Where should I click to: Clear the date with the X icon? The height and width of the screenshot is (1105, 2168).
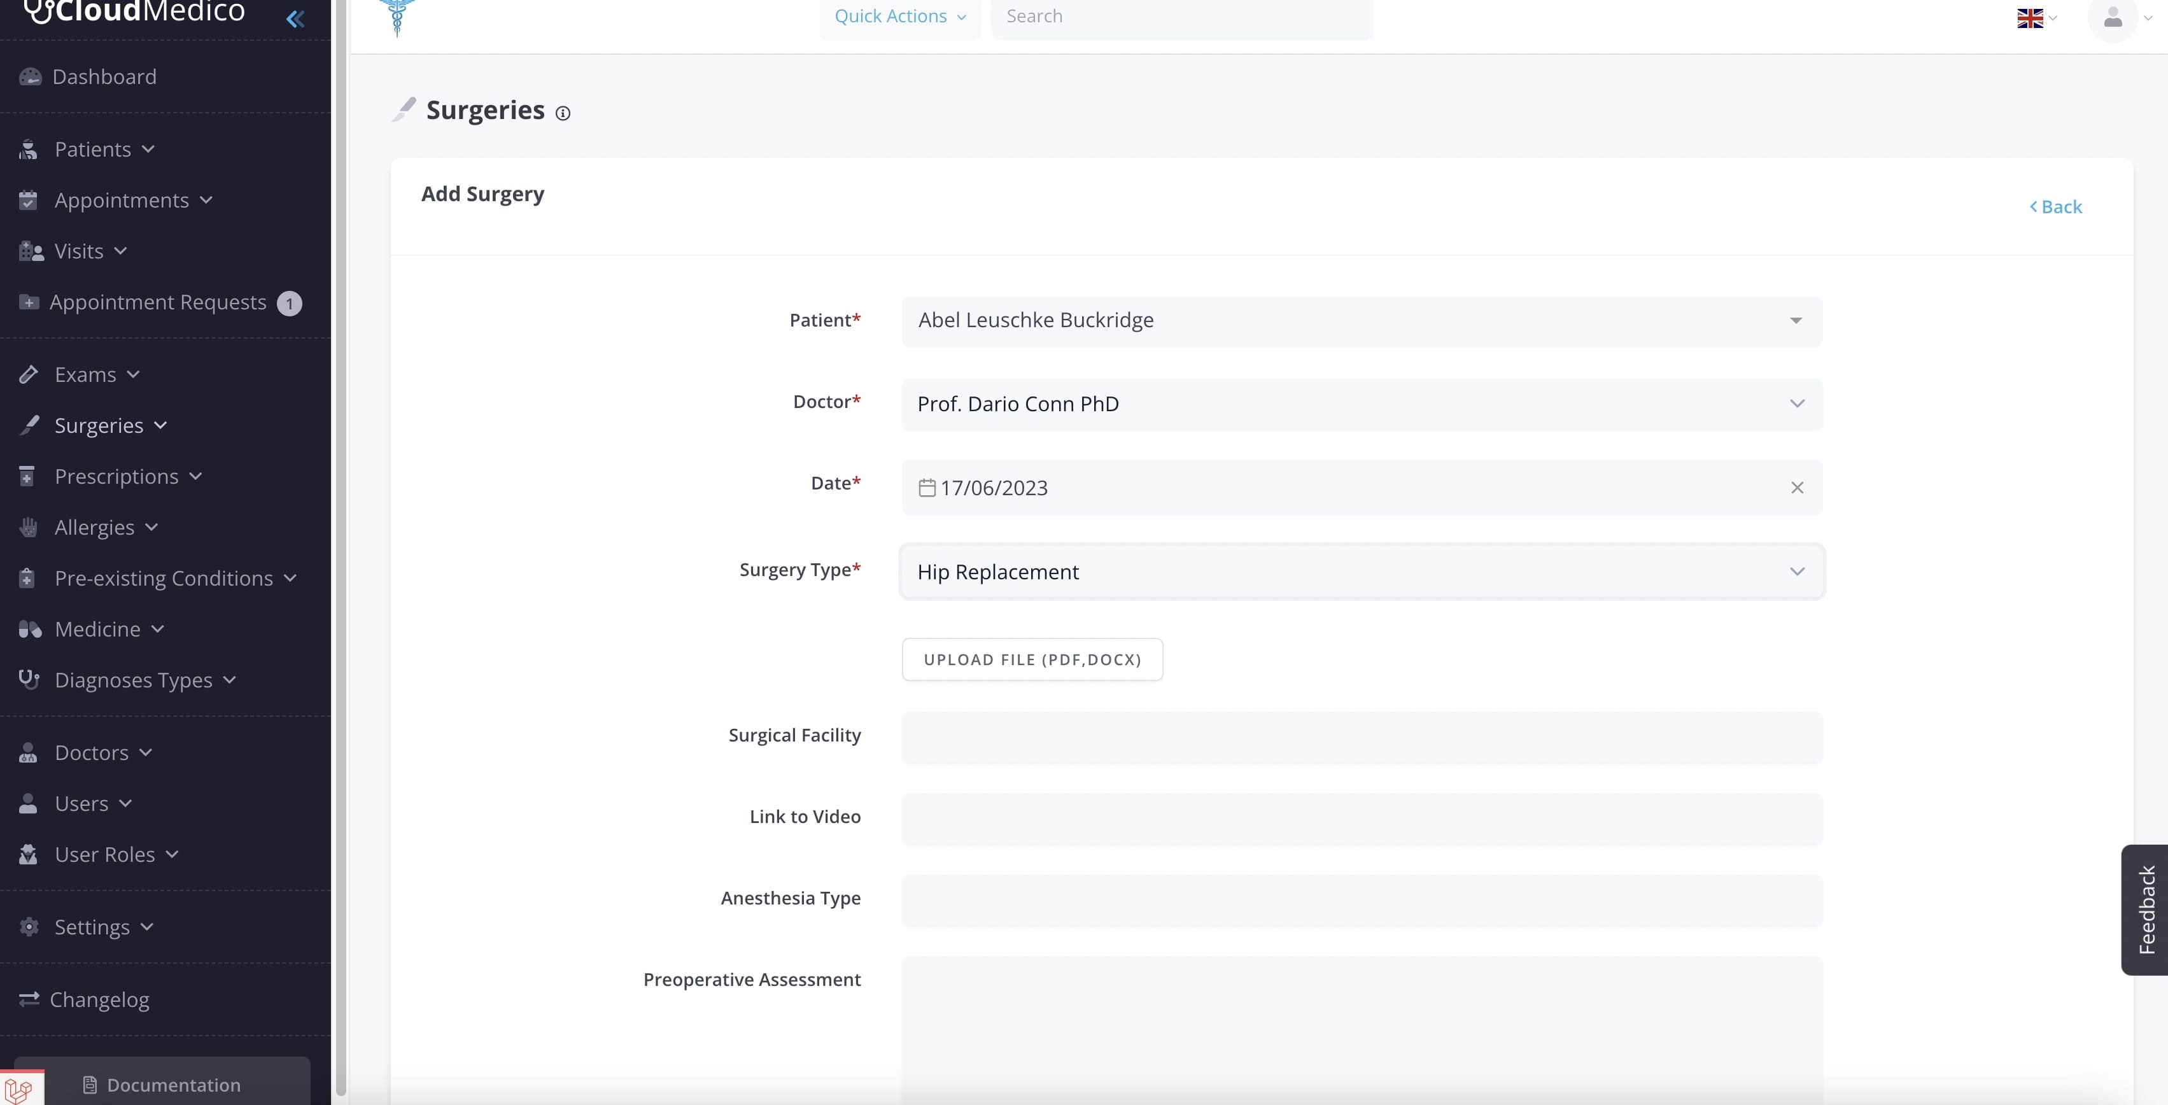1797,488
